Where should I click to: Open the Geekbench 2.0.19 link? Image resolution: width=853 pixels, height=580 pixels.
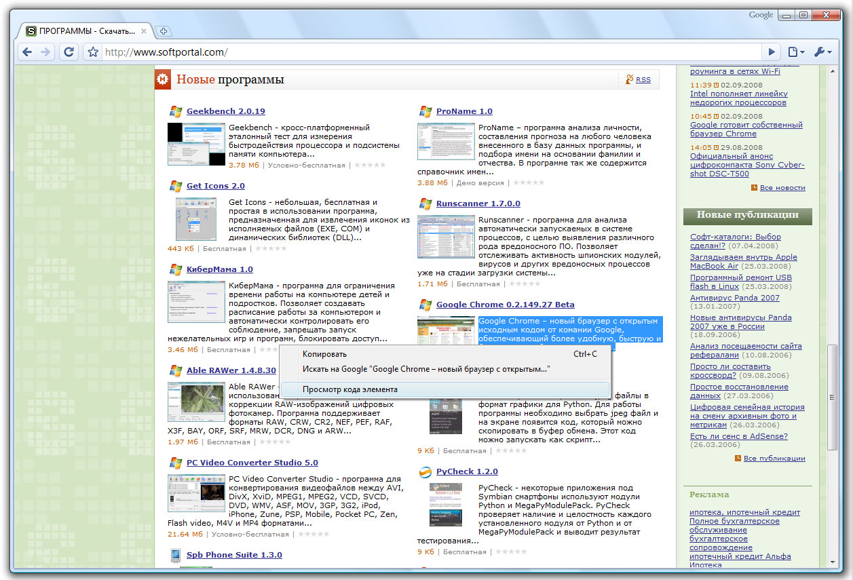(x=226, y=111)
